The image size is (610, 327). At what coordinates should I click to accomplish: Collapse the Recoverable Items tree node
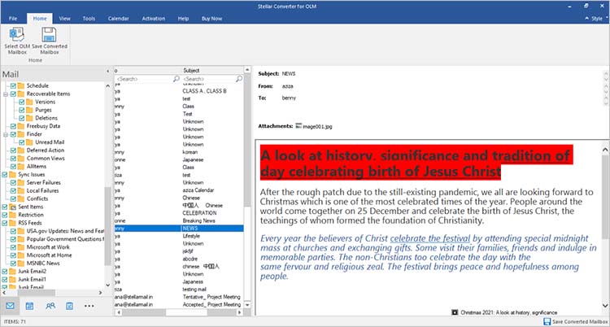6,95
